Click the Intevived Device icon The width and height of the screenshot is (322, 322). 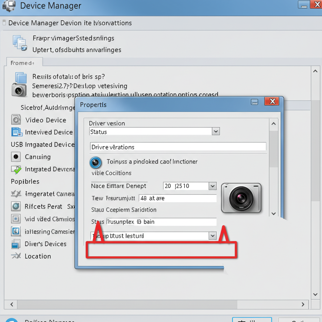tap(17, 132)
